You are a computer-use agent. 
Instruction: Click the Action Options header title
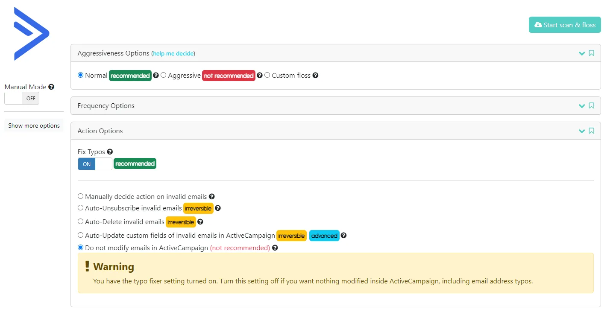pos(100,131)
